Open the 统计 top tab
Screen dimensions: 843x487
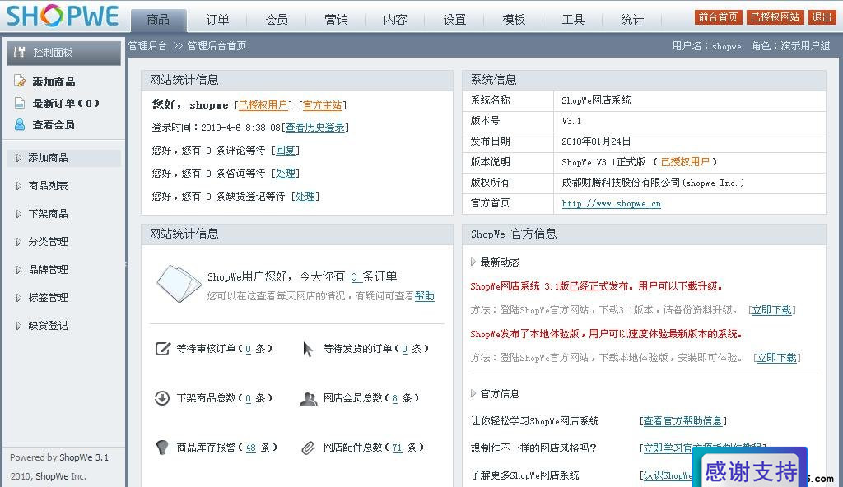click(631, 21)
